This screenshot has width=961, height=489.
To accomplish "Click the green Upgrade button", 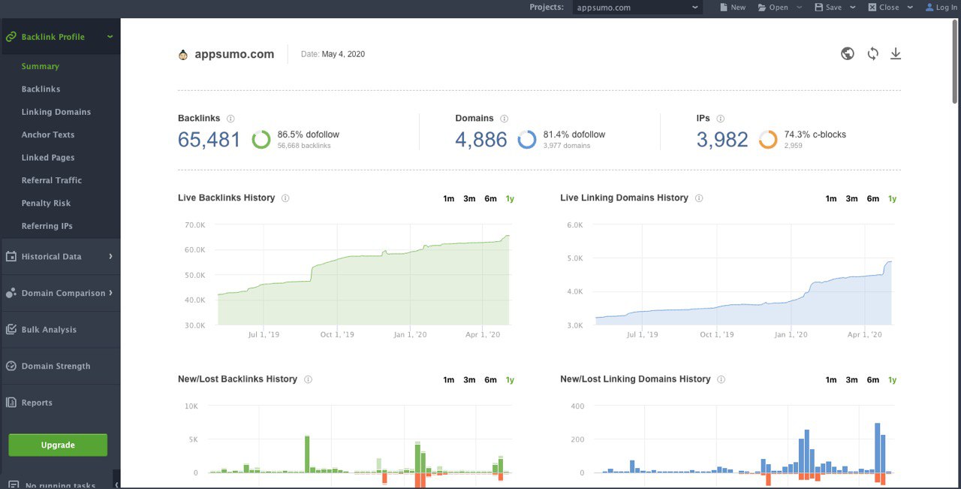I will point(58,445).
